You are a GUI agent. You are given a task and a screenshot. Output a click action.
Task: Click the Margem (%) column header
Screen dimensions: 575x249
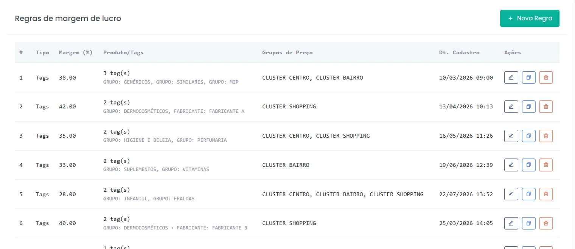(x=76, y=52)
